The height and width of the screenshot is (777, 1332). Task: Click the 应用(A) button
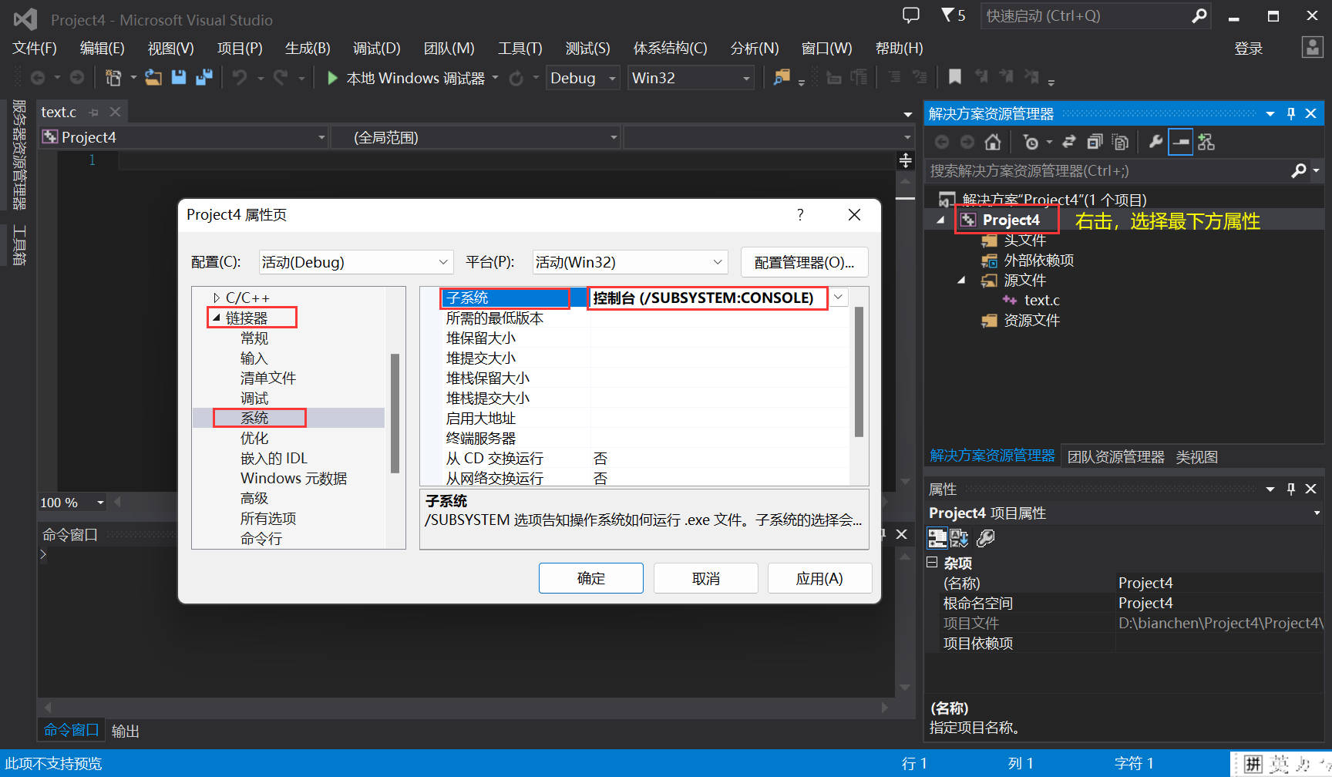point(819,578)
